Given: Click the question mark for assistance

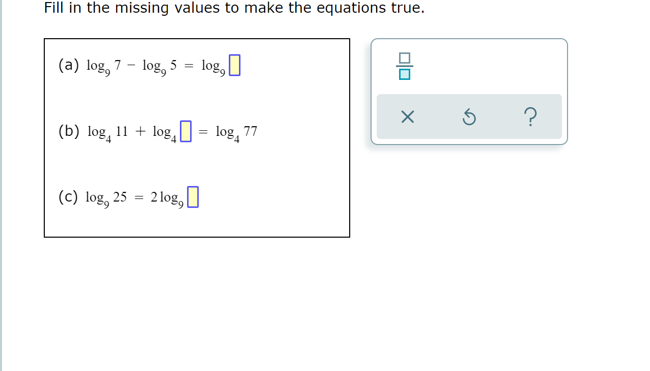Looking at the screenshot, I should coord(531,117).
